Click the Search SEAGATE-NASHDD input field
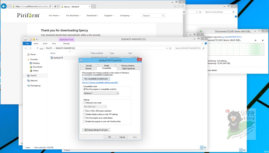This screenshot has height=153, width=269. (x=188, y=48)
